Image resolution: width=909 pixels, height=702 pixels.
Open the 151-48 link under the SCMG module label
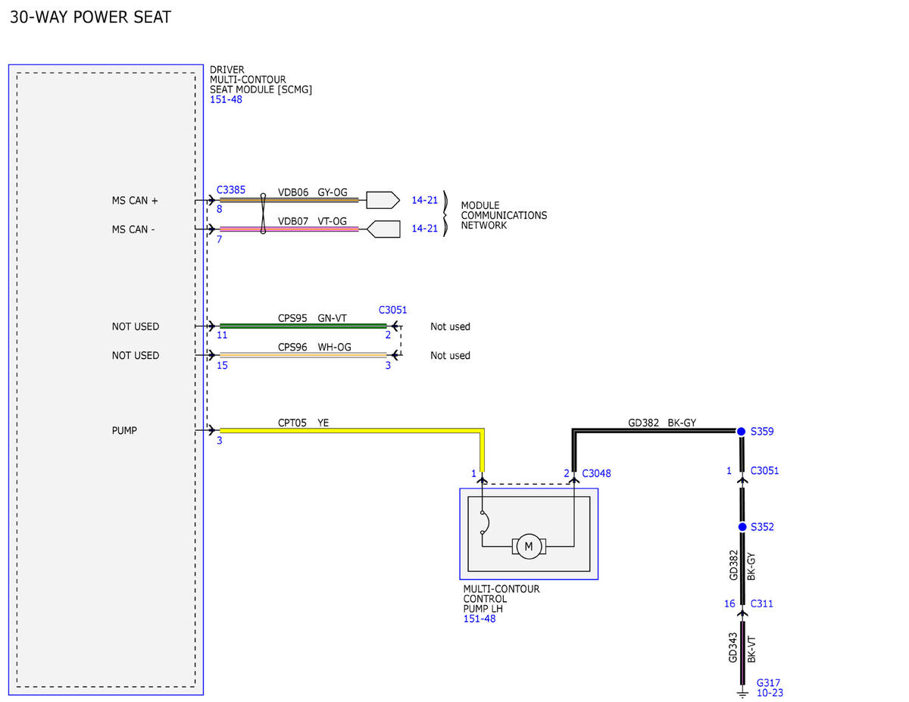tap(226, 99)
